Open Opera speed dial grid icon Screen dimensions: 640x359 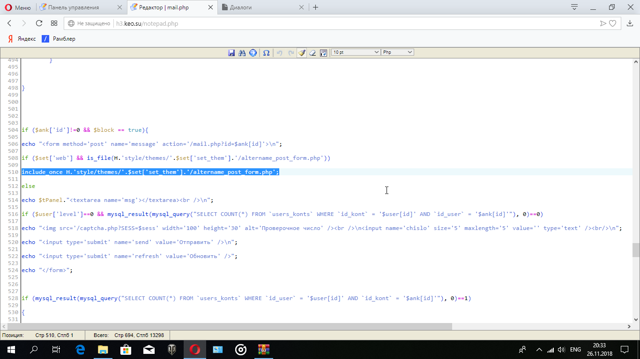coord(54,23)
